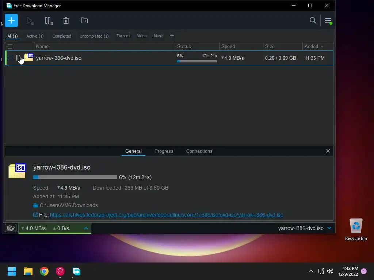Viewport: 374px width, 280px height.
Task: Open the Torrent filter tab
Action: (x=123, y=36)
